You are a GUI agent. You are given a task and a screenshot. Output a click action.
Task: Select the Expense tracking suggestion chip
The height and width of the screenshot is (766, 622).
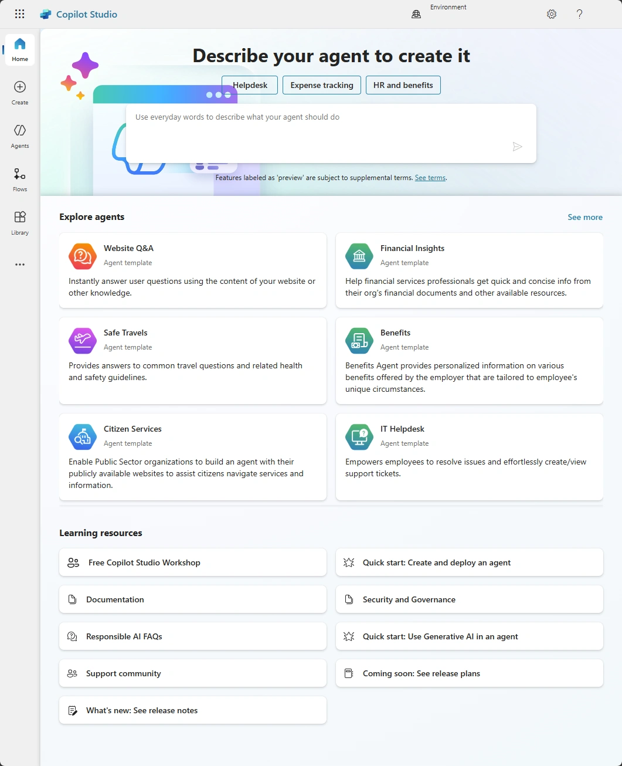click(x=322, y=85)
